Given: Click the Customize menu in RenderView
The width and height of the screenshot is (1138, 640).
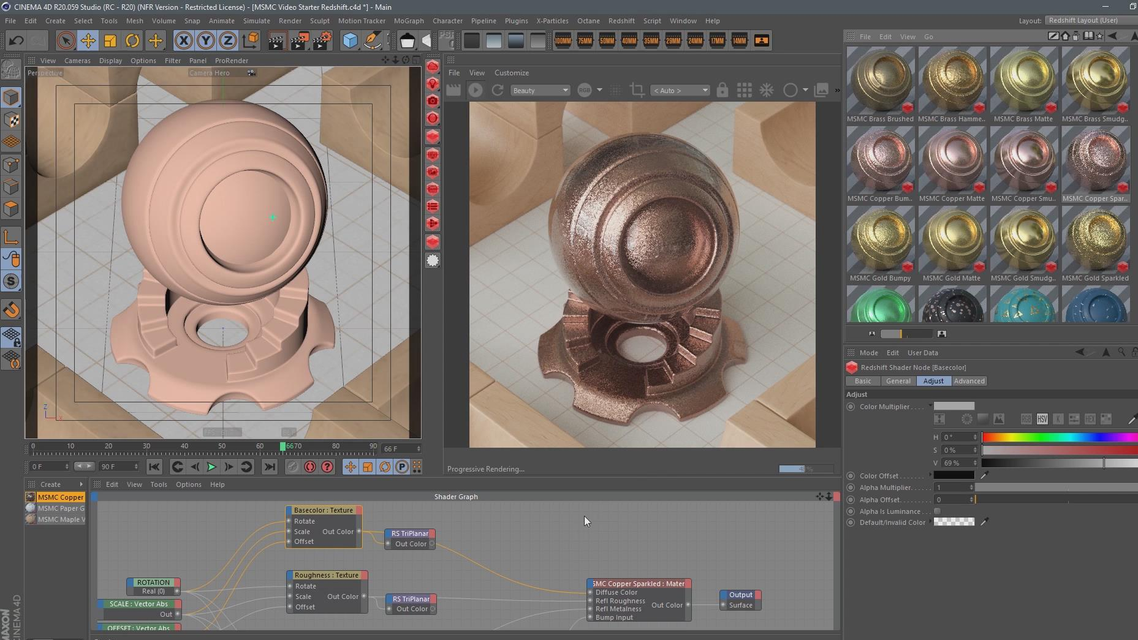Looking at the screenshot, I should 511,73.
